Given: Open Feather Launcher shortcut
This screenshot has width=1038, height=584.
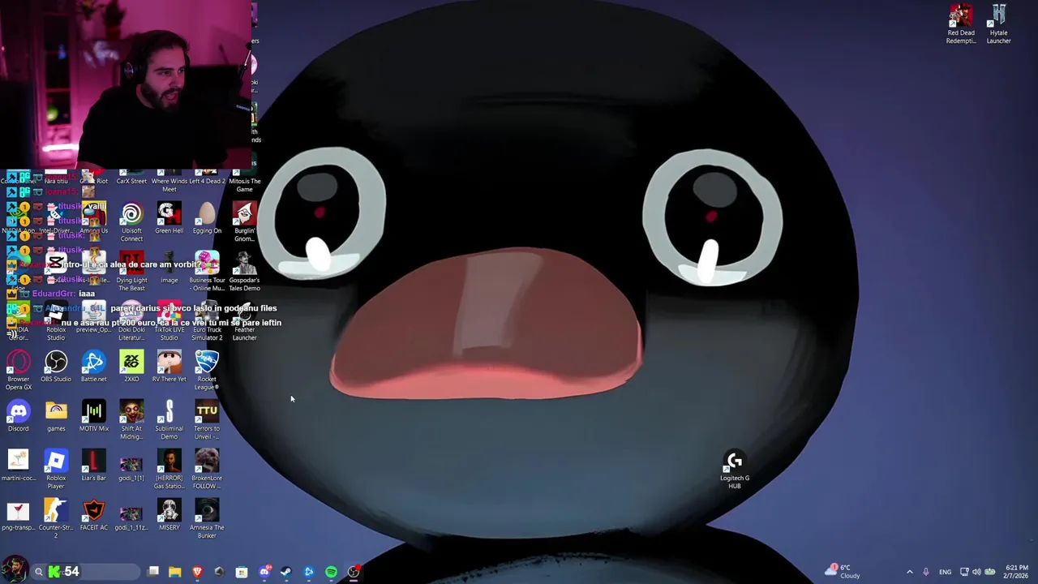Looking at the screenshot, I should point(244,321).
